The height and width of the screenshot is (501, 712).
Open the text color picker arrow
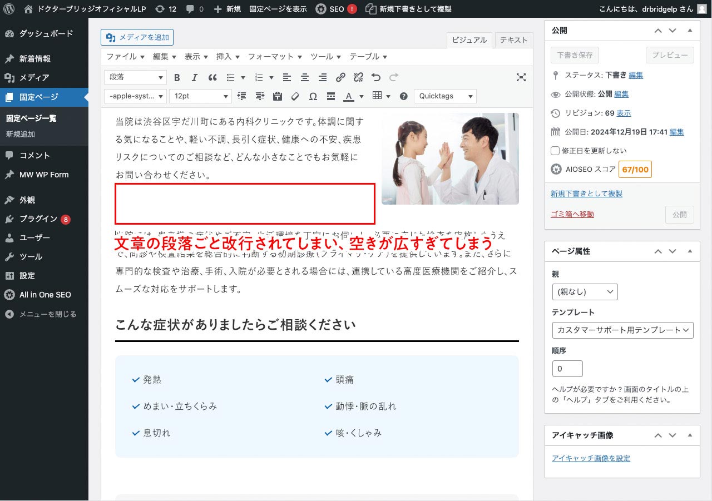[362, 96]
